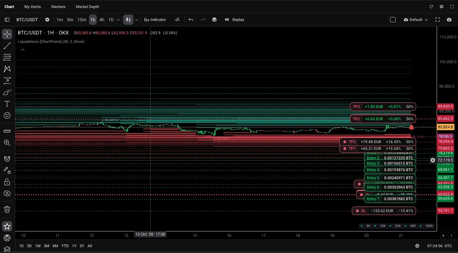Select the brush drawing tool
This screenshot has width=458, height=253.
[x=7, y=92]
